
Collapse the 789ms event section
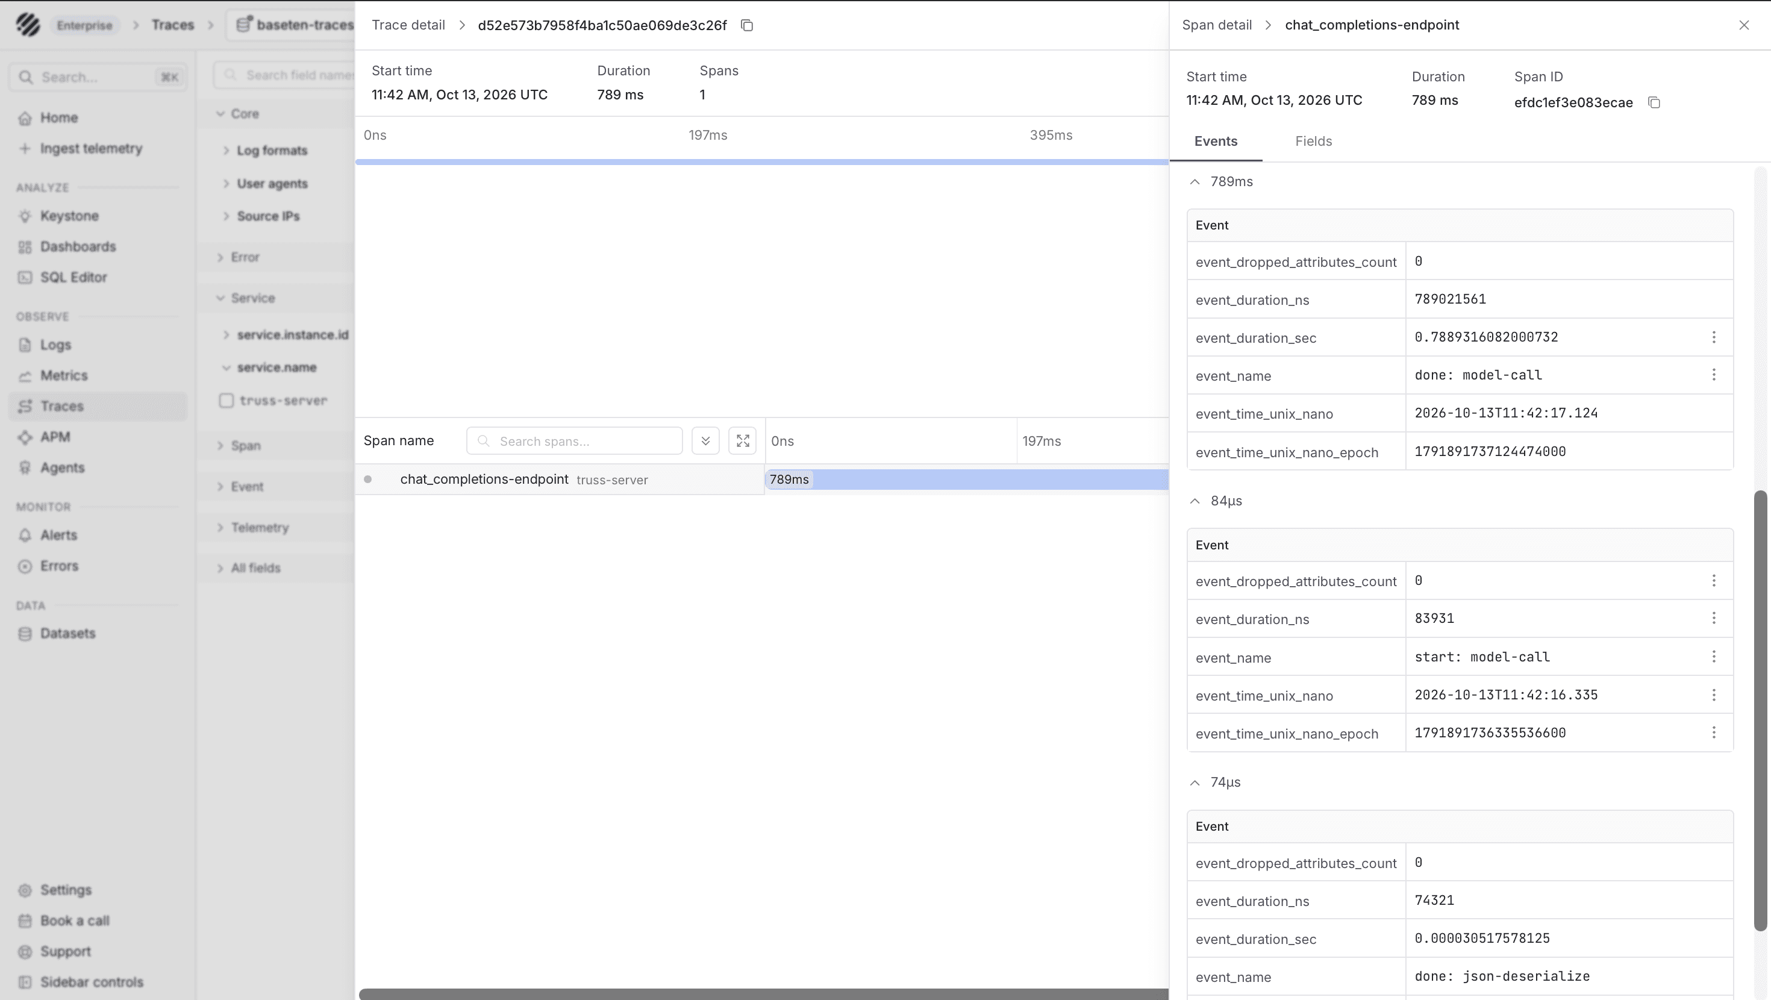click(x=1195, y=181)
